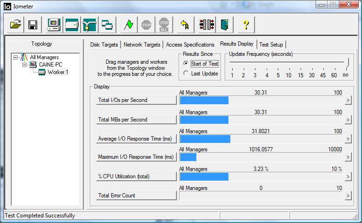Switch to Disk Targets tab
The image size is (362, 223).
click(104, 45)
